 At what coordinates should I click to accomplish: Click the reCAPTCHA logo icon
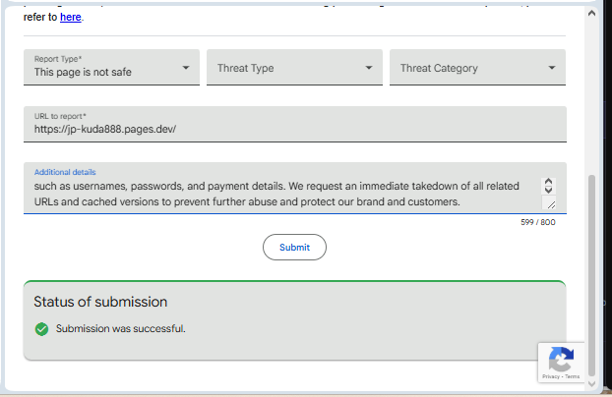point(562,358)
